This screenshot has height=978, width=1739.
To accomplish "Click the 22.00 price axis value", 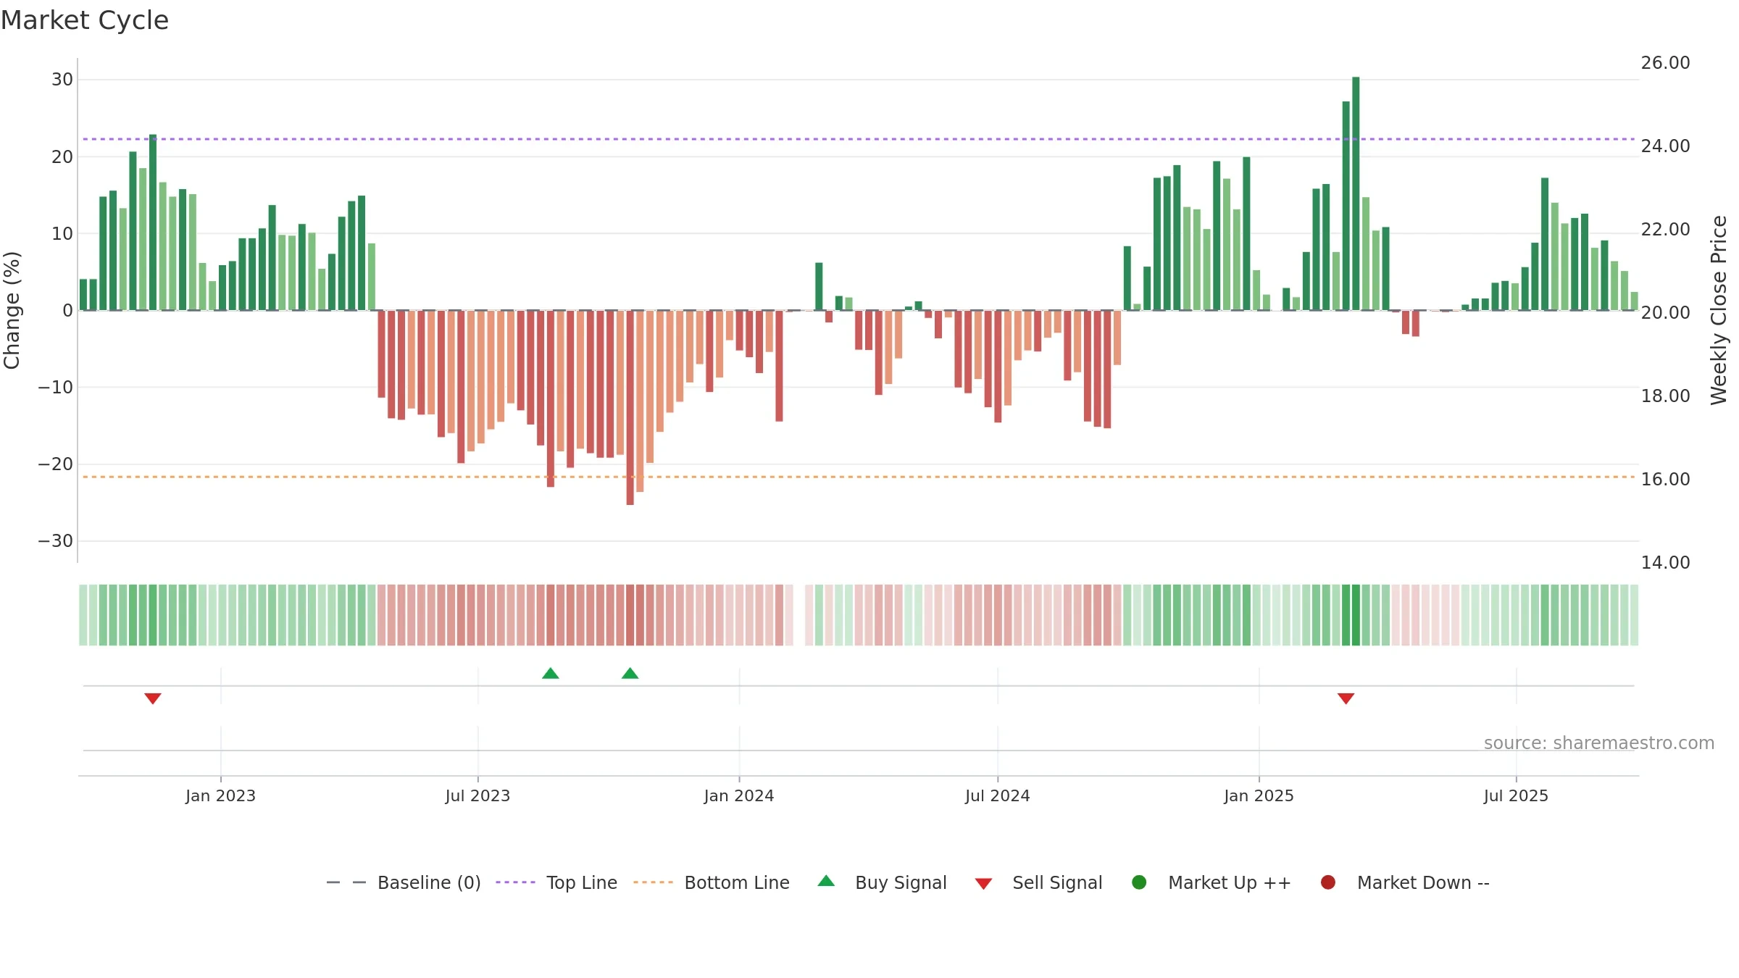I will (x=1666, y=230).
